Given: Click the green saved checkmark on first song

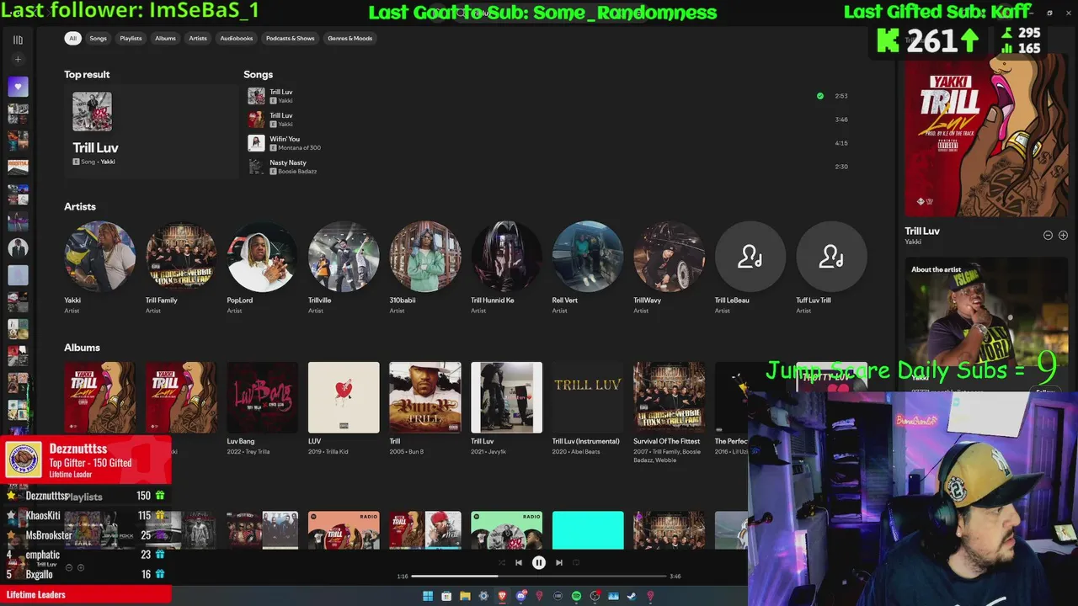Looking at the screenshot, I should coord(820,96).
